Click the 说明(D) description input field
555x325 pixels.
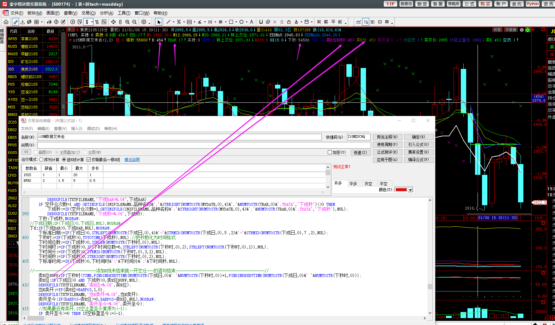(x=204, y=145)
